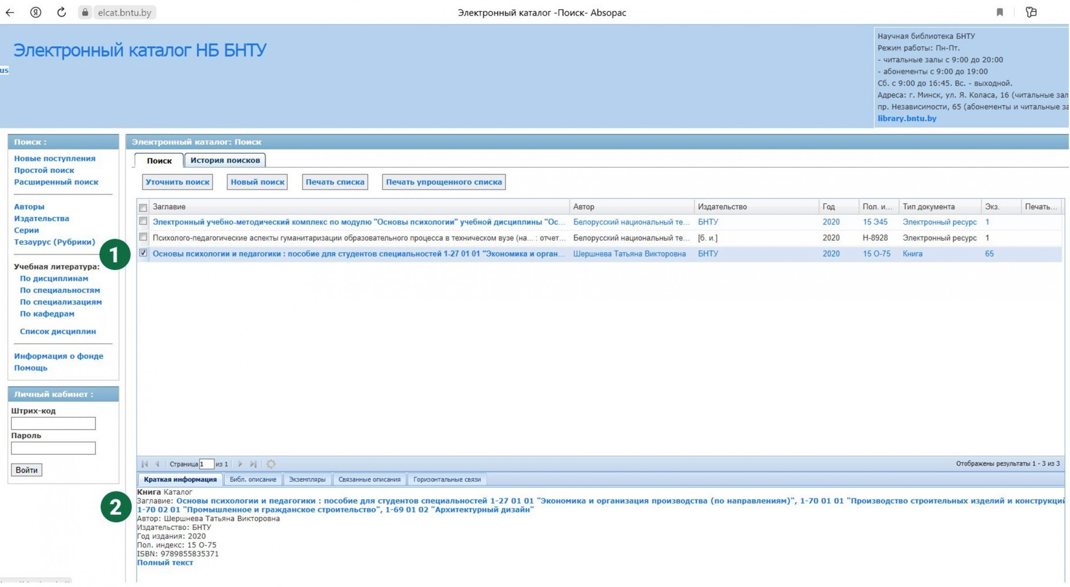Sort the results by the "Год" column header
The height and width of the screenshot is (587, 1070).
tap(828, 207)
